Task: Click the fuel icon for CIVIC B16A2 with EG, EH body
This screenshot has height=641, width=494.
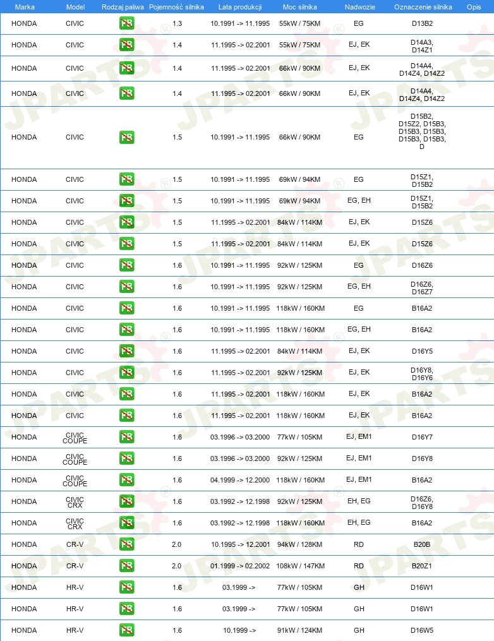Action: tap(127, 330)
